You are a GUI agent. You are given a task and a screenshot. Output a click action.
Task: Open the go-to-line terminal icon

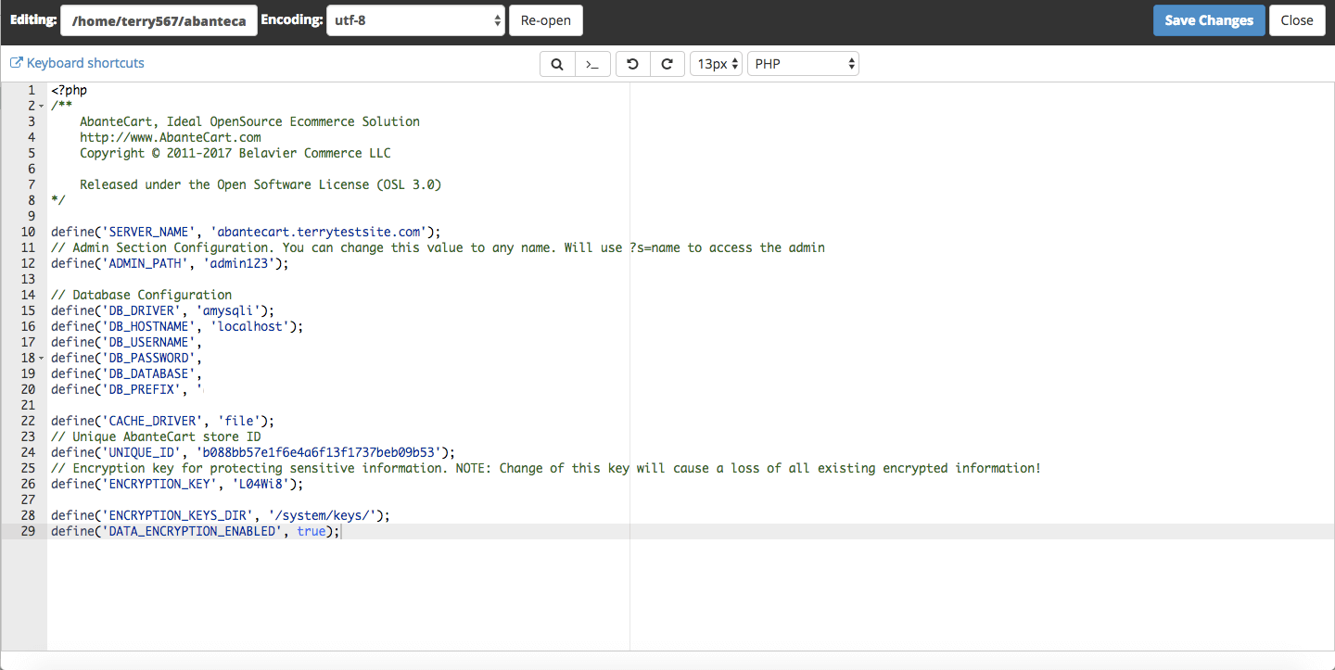[x=592, y=64]
